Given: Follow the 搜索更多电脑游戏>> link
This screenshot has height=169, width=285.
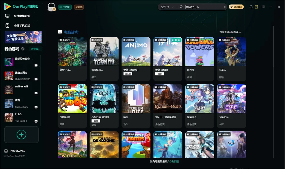Looking at the screenshot, I should (231, 32).
